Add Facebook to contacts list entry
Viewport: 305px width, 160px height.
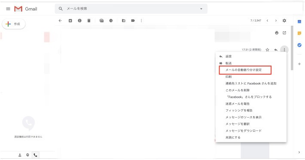(x=251, y=83)
